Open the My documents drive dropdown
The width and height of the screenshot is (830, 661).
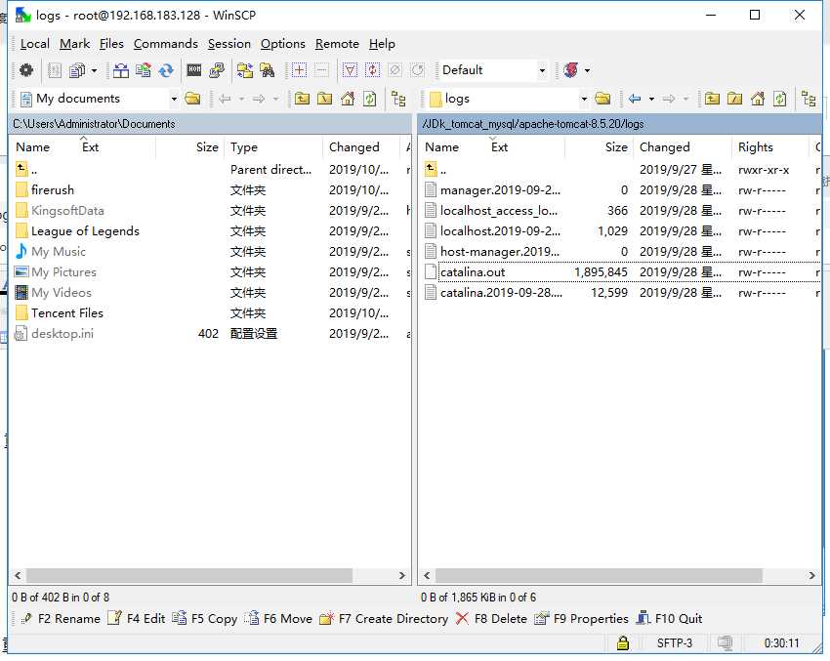(174, 99)
